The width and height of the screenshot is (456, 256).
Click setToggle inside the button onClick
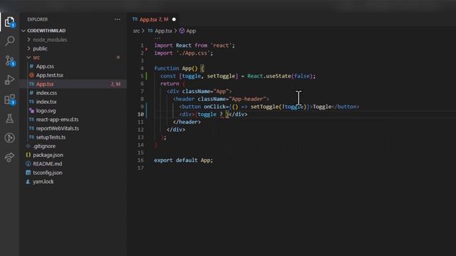[x=264, y=107]
